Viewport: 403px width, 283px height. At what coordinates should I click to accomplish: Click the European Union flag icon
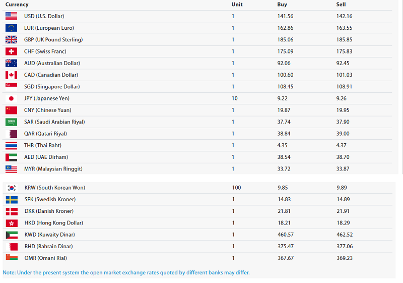(11, 28)
